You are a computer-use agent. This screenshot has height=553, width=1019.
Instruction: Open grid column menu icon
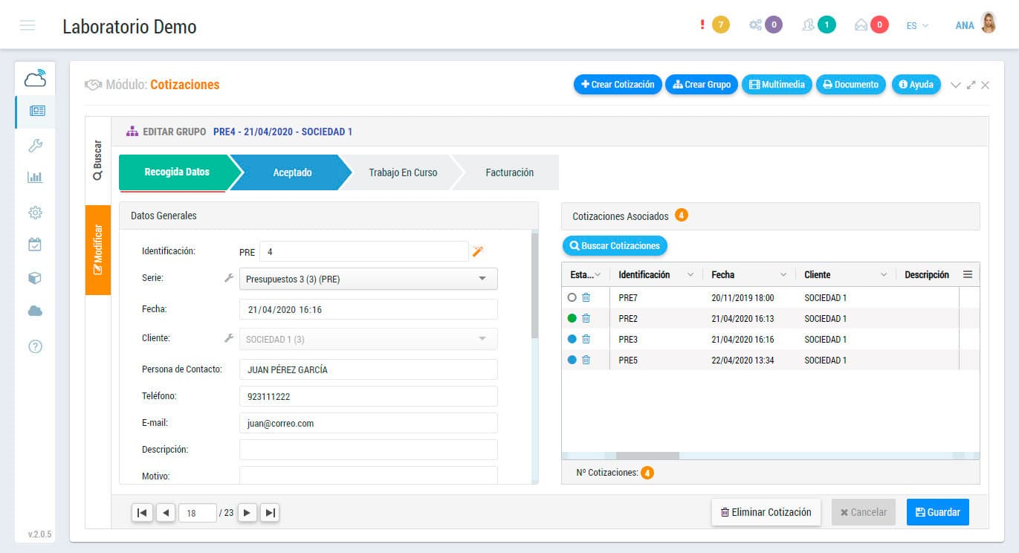tap(968, 274)
